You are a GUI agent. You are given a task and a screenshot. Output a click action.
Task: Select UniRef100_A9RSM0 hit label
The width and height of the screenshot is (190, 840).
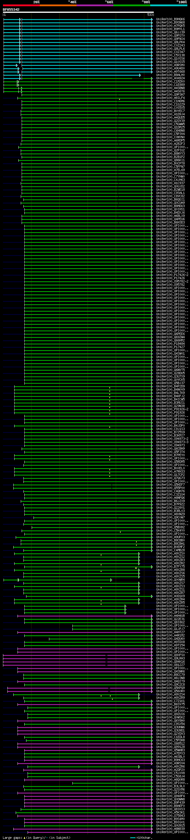[170, 65]
